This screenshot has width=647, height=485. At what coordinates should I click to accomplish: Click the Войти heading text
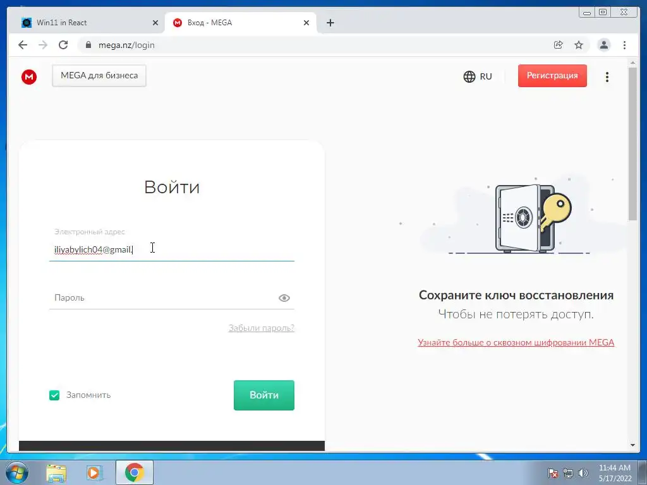(172, 187)
